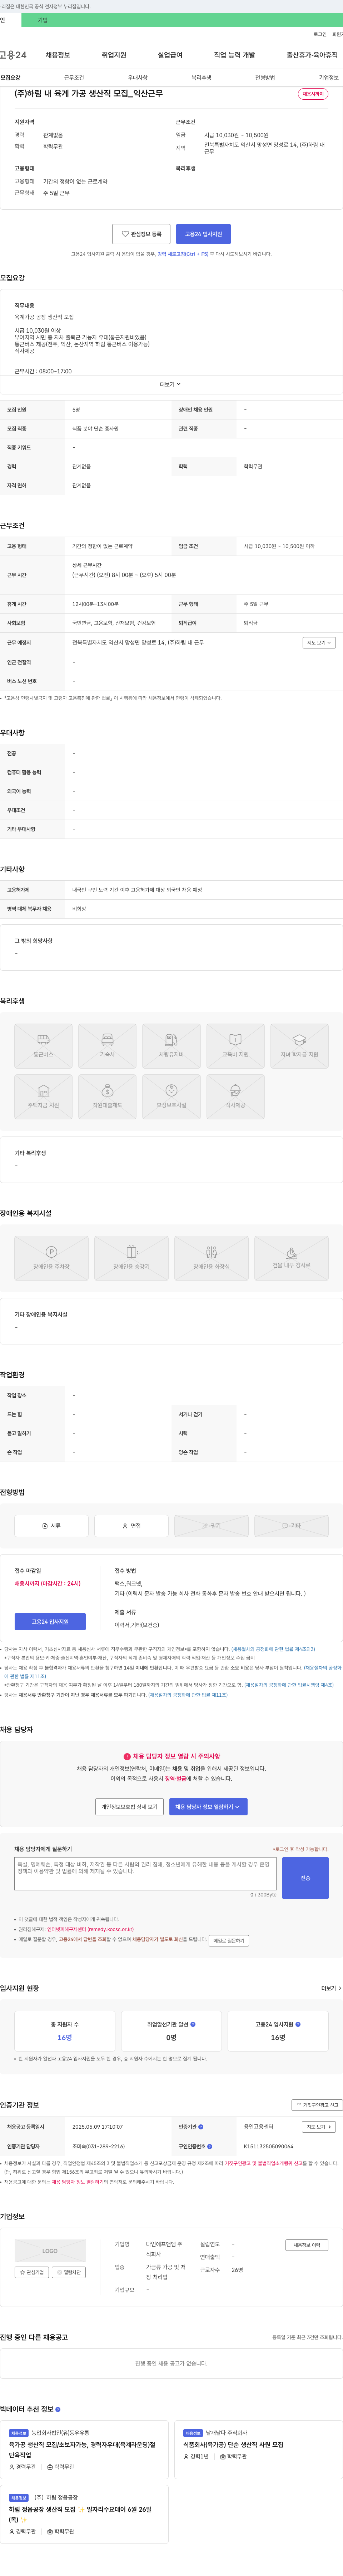Open 채용 담당자 정보 열람하기 dropdown
This screenshot has height=2576, width=343.
coord(208,1807)
